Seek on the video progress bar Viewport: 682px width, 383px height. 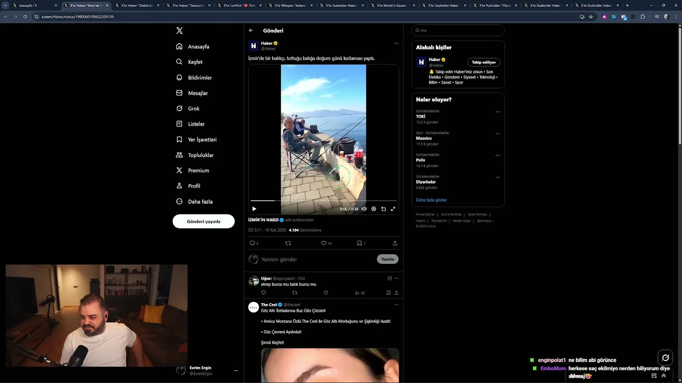[323, 201]
